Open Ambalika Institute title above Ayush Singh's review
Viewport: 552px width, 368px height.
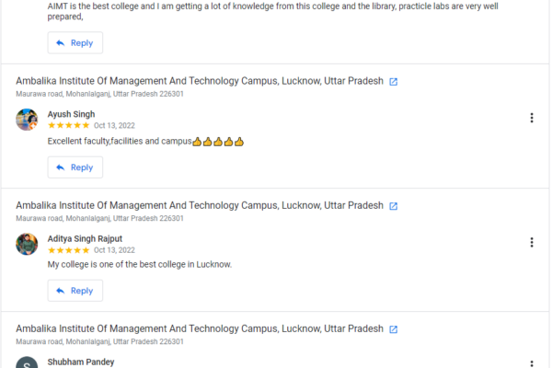pos(199,81)
